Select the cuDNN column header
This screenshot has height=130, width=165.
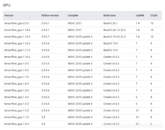[140, 15]
